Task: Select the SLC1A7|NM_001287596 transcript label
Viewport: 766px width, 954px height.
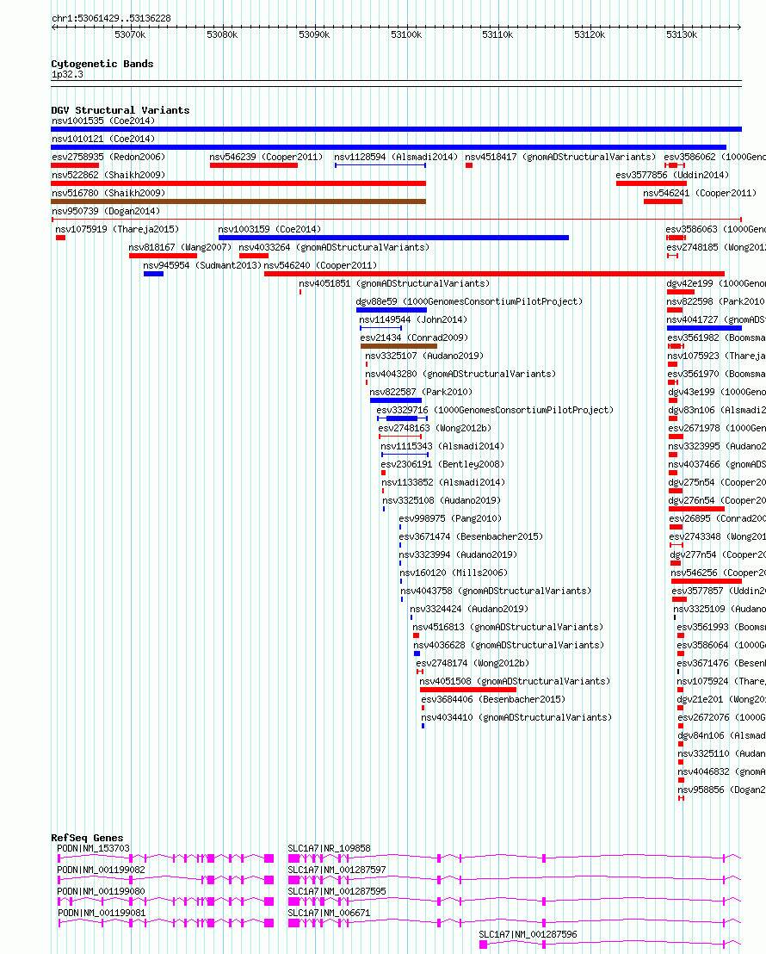Action: tap(528, 935)
